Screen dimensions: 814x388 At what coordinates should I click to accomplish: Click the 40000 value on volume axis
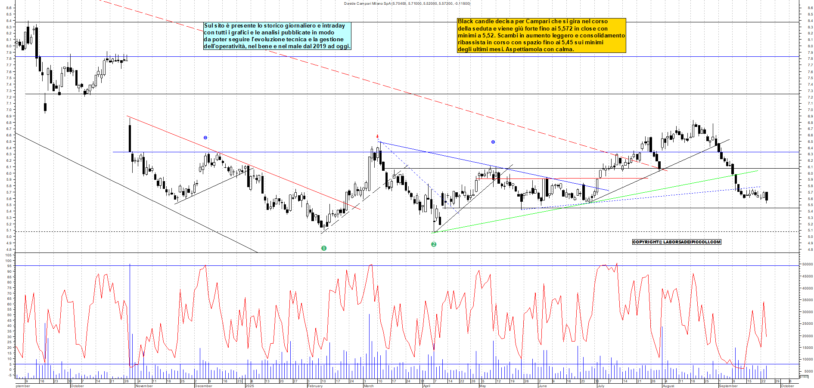click(808, 289)
